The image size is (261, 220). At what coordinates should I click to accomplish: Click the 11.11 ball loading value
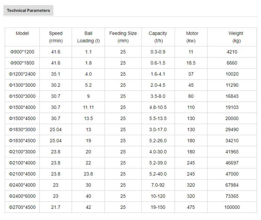pyautogui.click(x=88, y=107)
